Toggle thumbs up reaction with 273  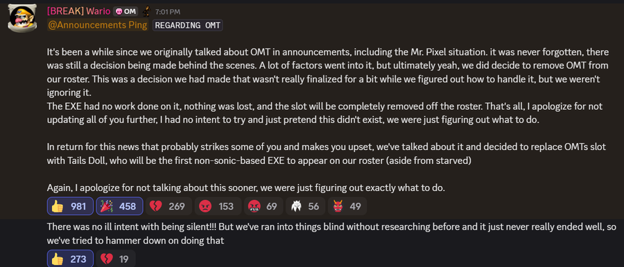(71, 259)
